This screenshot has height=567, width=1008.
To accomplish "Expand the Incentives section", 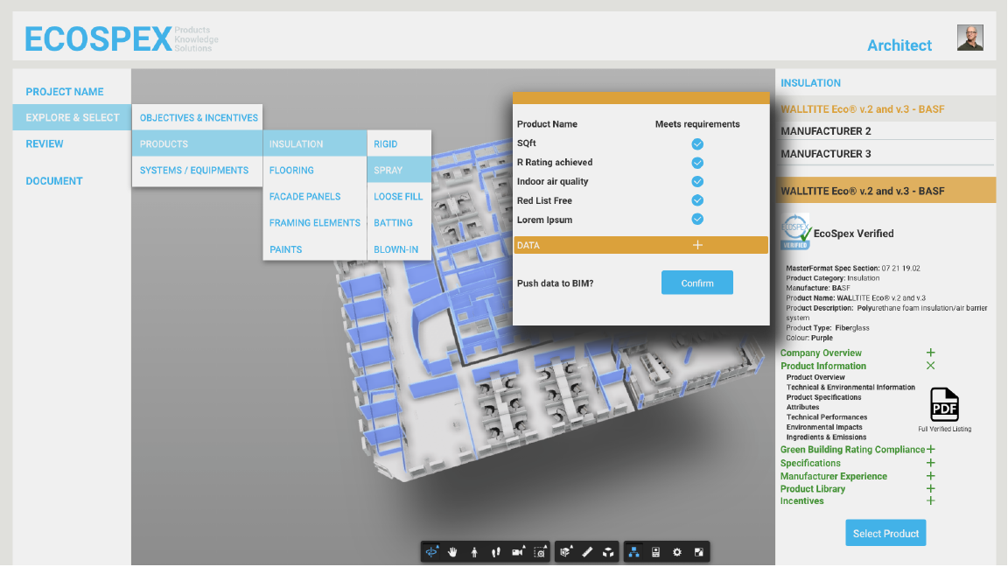I will (x=930, y=500).
